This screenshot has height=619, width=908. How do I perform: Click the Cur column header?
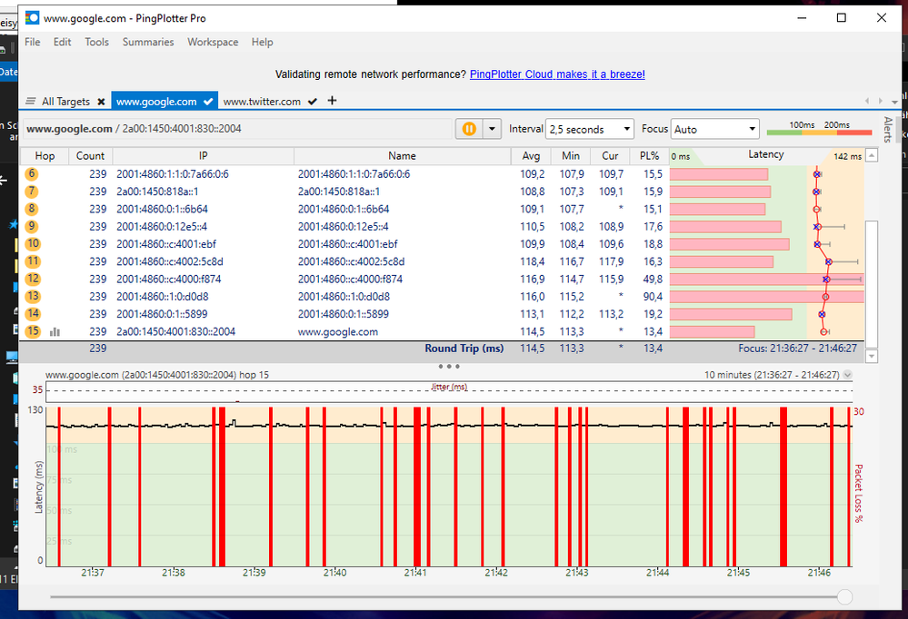pyautogui.click(x=610, y=155)
